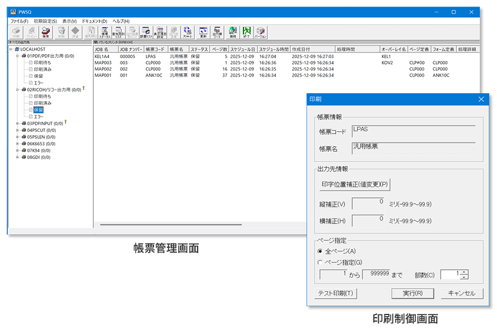Screen dimensions: 497x331
Task: Click the 部数(C) copies input field
Action: pos(450,275)
